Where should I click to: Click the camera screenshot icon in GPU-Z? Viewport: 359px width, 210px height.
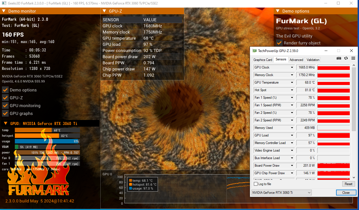[x=339, y=58]
